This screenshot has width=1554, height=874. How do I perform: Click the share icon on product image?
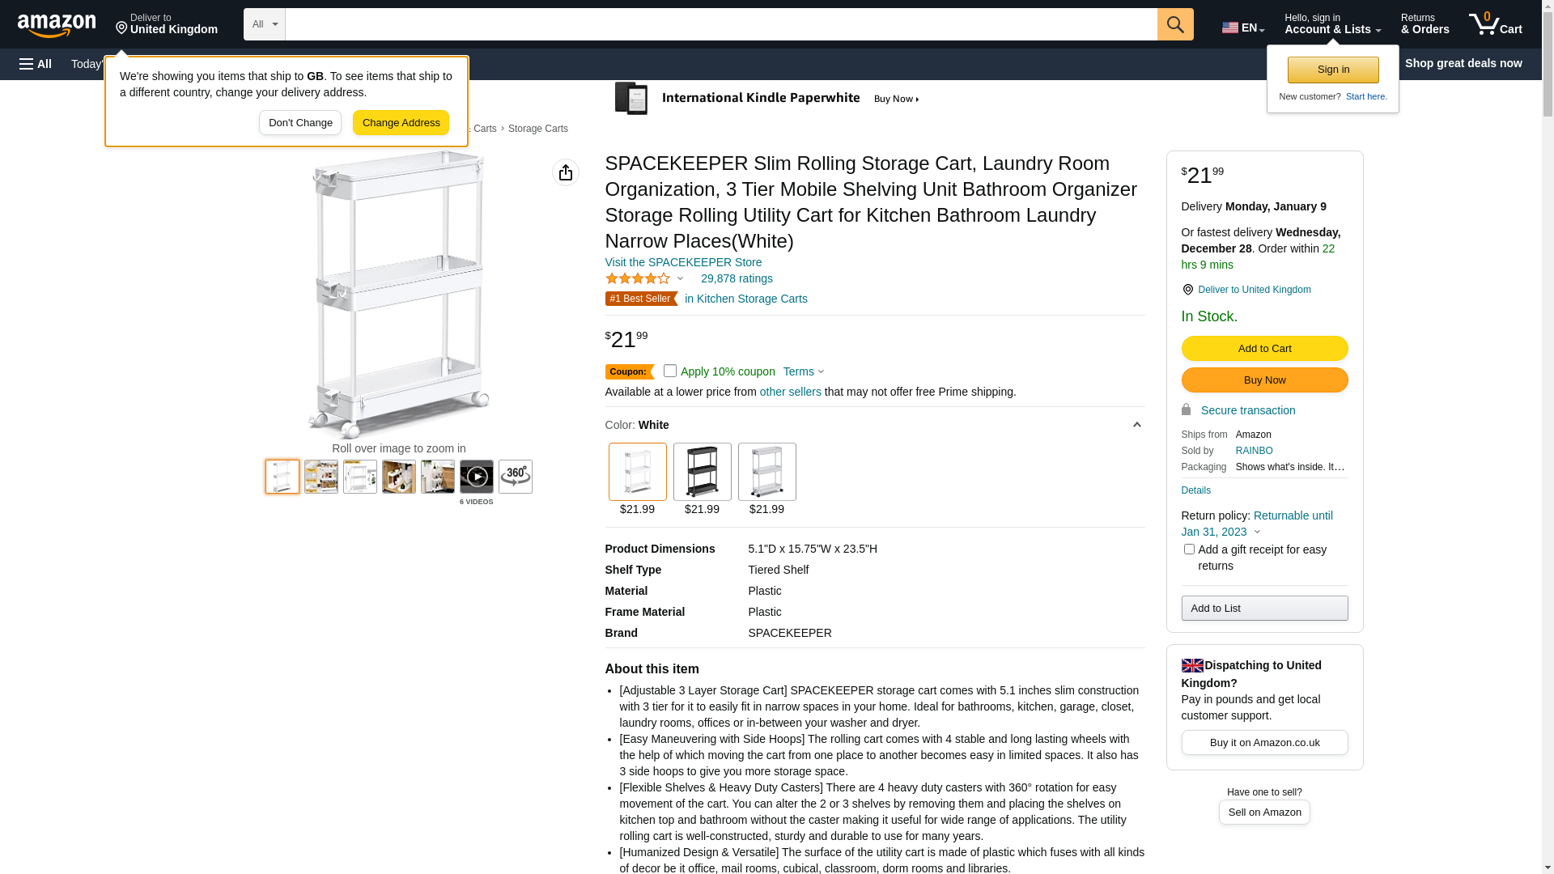coord(566,172)
